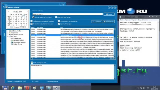Image resolution: width=160 pixels, height=90 pixels.
Task: Select Интернет-сайты log category
Action: point(18,40)
